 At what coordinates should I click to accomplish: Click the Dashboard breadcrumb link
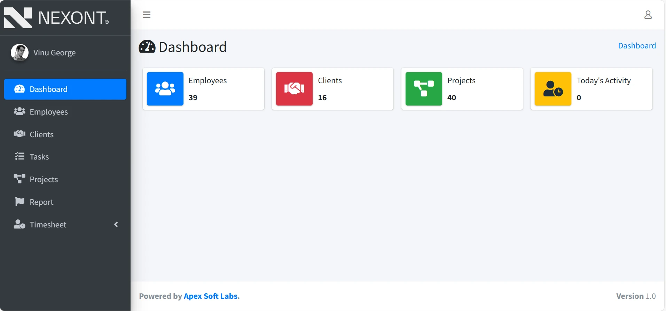(637, 46)
